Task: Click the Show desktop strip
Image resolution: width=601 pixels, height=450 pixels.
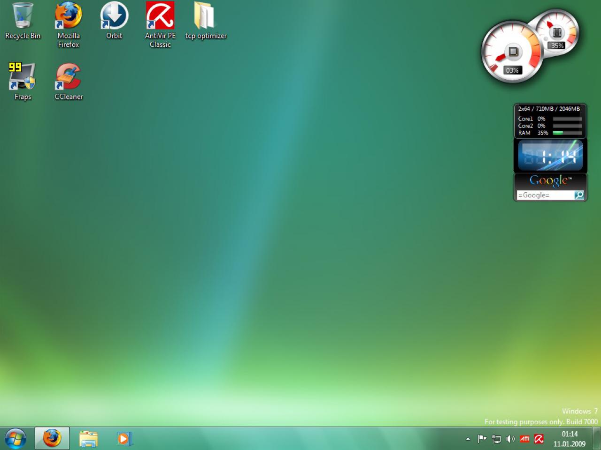Action: pos(597,439)
